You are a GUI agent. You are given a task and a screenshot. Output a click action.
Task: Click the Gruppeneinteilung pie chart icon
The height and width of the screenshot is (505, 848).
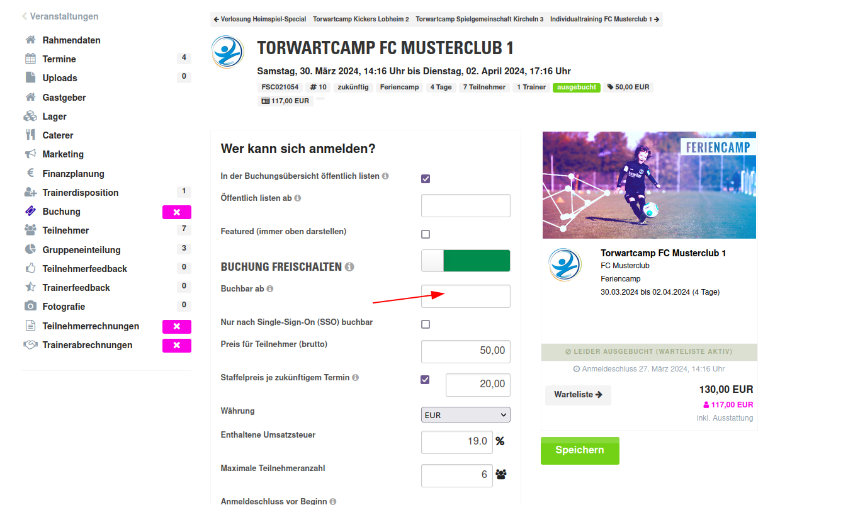coord(30,249)
